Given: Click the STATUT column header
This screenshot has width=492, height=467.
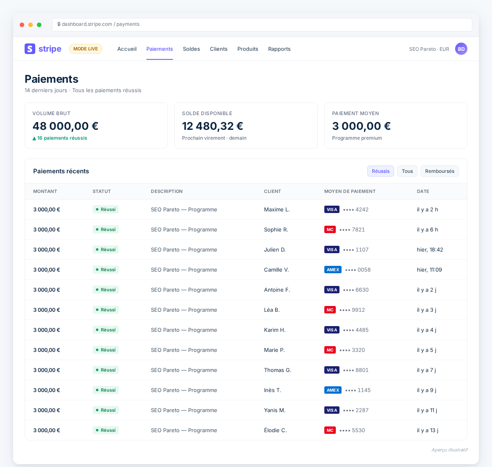Looking at the screenshot, I should point(102,191).
